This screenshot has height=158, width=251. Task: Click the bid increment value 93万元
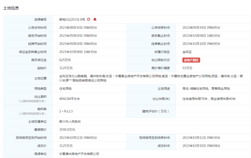(187, 68)
